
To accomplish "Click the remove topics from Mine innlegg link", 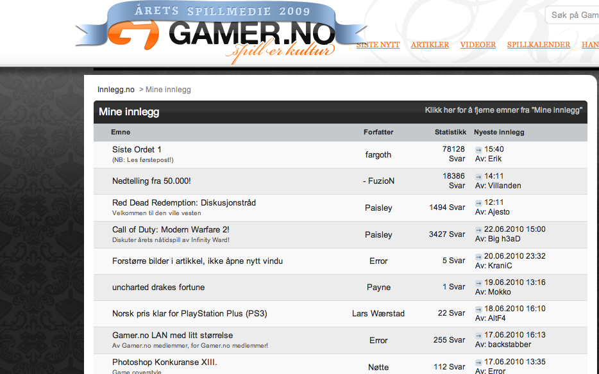I will tap(503, 110).
